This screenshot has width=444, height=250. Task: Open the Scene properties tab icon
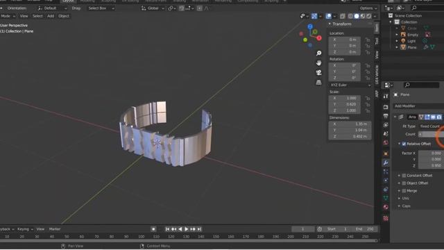386,134
